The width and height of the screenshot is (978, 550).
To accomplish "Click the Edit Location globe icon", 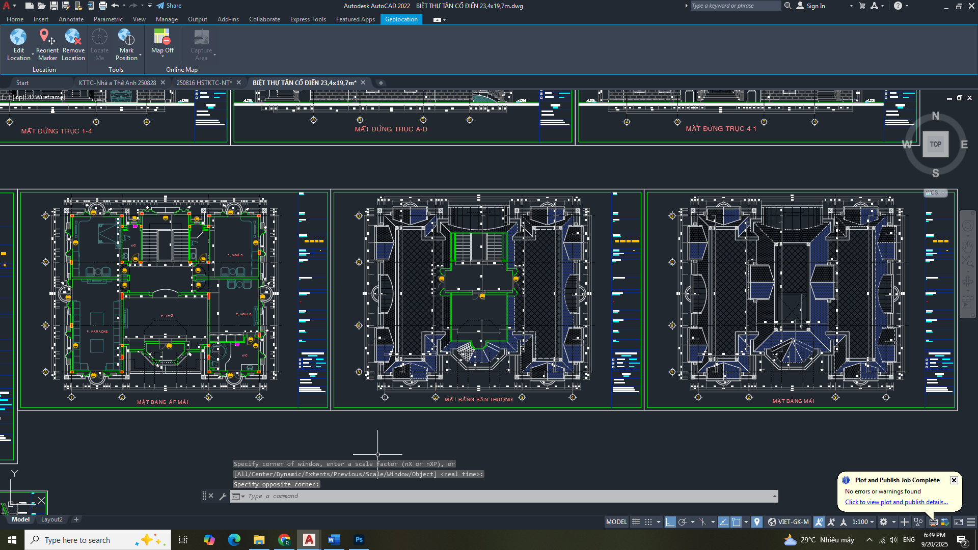I will (x=18, y=37).
